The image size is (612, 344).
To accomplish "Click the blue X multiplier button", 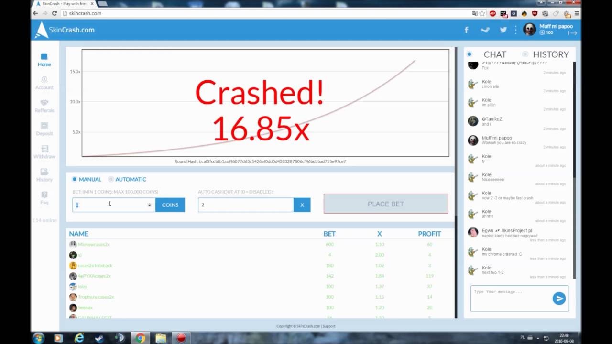I will [302, 204].
